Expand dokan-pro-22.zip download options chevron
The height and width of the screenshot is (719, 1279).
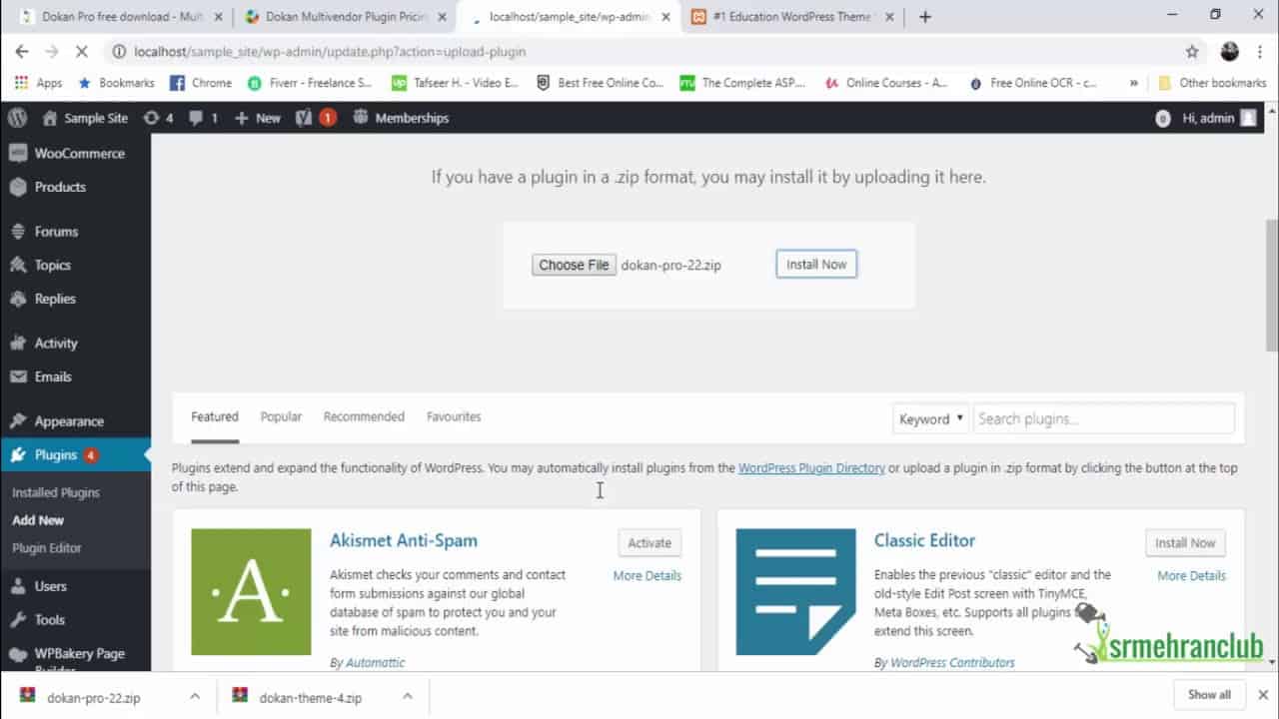(195, 696)
